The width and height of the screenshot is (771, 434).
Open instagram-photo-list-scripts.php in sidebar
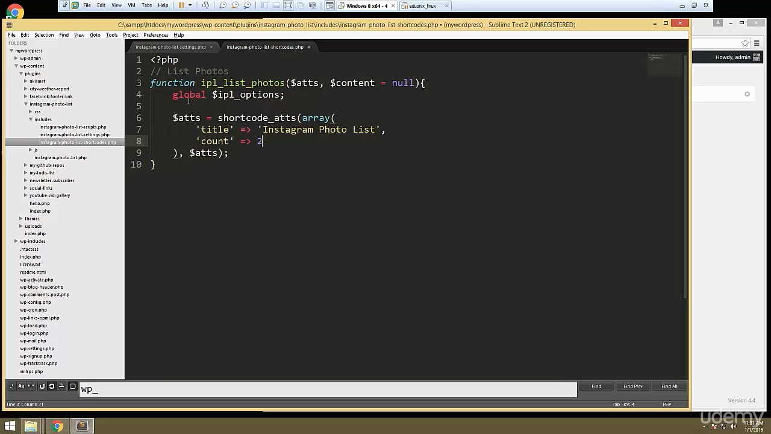click(x=73, y=127)
